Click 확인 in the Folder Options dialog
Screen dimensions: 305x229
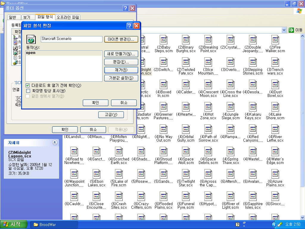point(65,129)
